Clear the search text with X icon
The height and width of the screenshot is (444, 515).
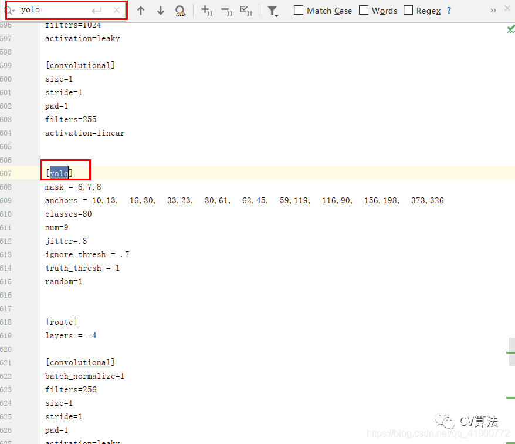click(117, 10)
